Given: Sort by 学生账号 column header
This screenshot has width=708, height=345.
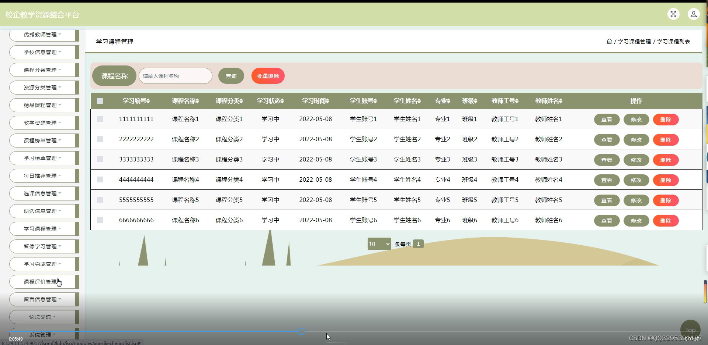Looking at the screenshot, I should point(364,101).
